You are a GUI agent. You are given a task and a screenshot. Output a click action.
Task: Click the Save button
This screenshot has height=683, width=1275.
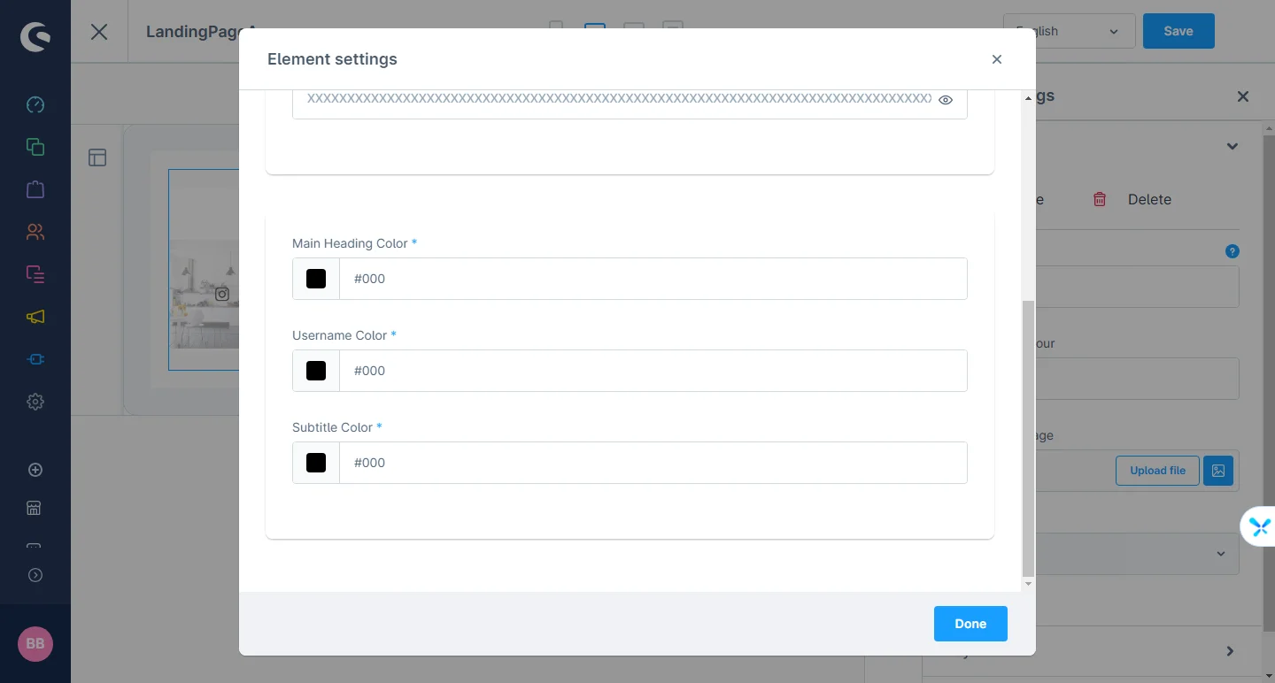coord(1178,31)
